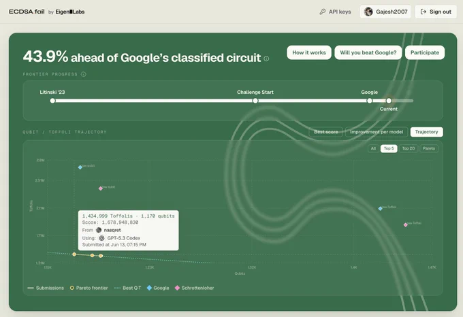
Task: Click the Submitted at Jun 13 timestamp
Action: 114,245
